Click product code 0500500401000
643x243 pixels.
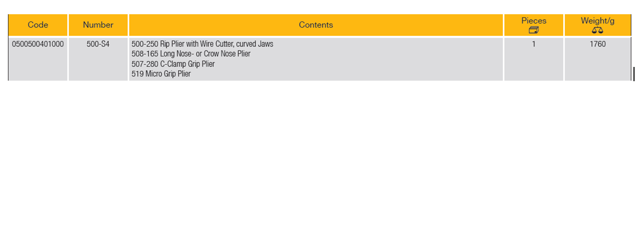pos(38,44)
